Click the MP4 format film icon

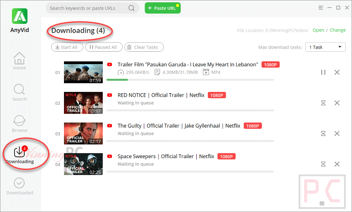[x=206, y=72]
